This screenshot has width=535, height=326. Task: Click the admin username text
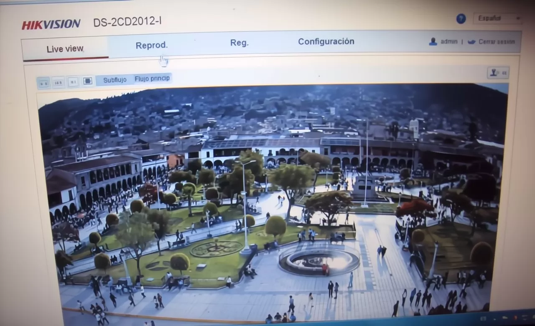click(449, 42)
